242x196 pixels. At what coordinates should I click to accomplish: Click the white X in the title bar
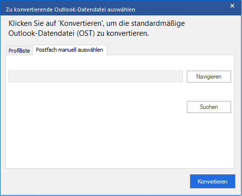tap(232, 6)
